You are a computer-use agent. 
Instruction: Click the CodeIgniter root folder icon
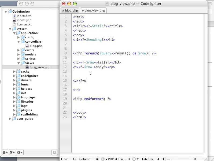10,12
